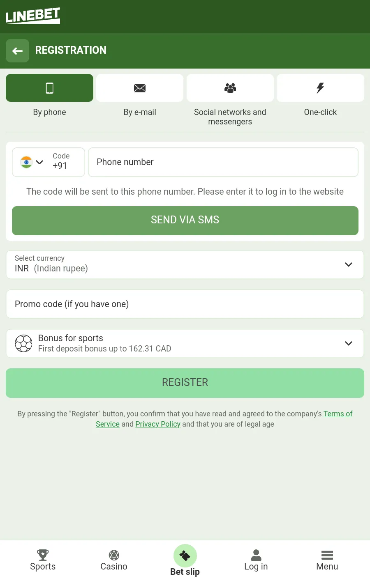Expand the +91 country code selector
The image size is (370, 581).
(x=49, y=162)
